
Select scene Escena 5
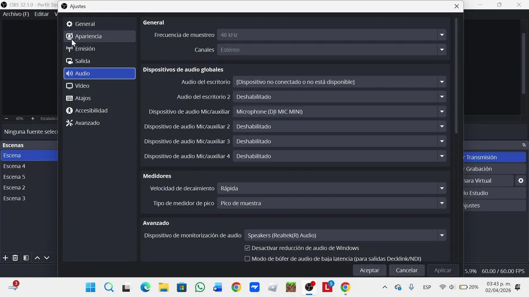(x=29, y=177)
